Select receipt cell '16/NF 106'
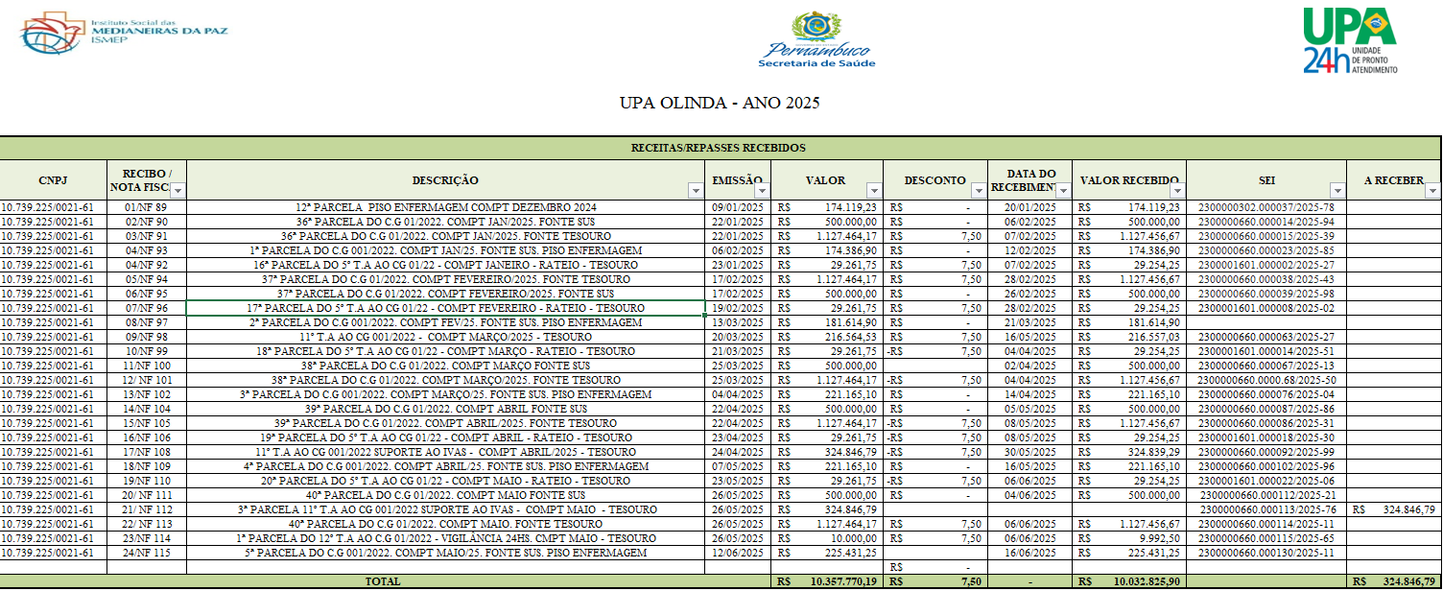This screenshot has width=1443, height=591. point(146,437)
